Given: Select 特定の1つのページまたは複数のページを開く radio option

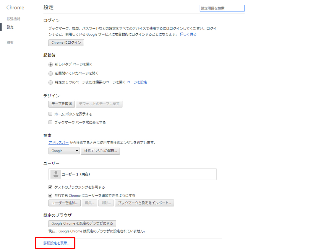Looking at the screenshot, I should pos(51,82).
